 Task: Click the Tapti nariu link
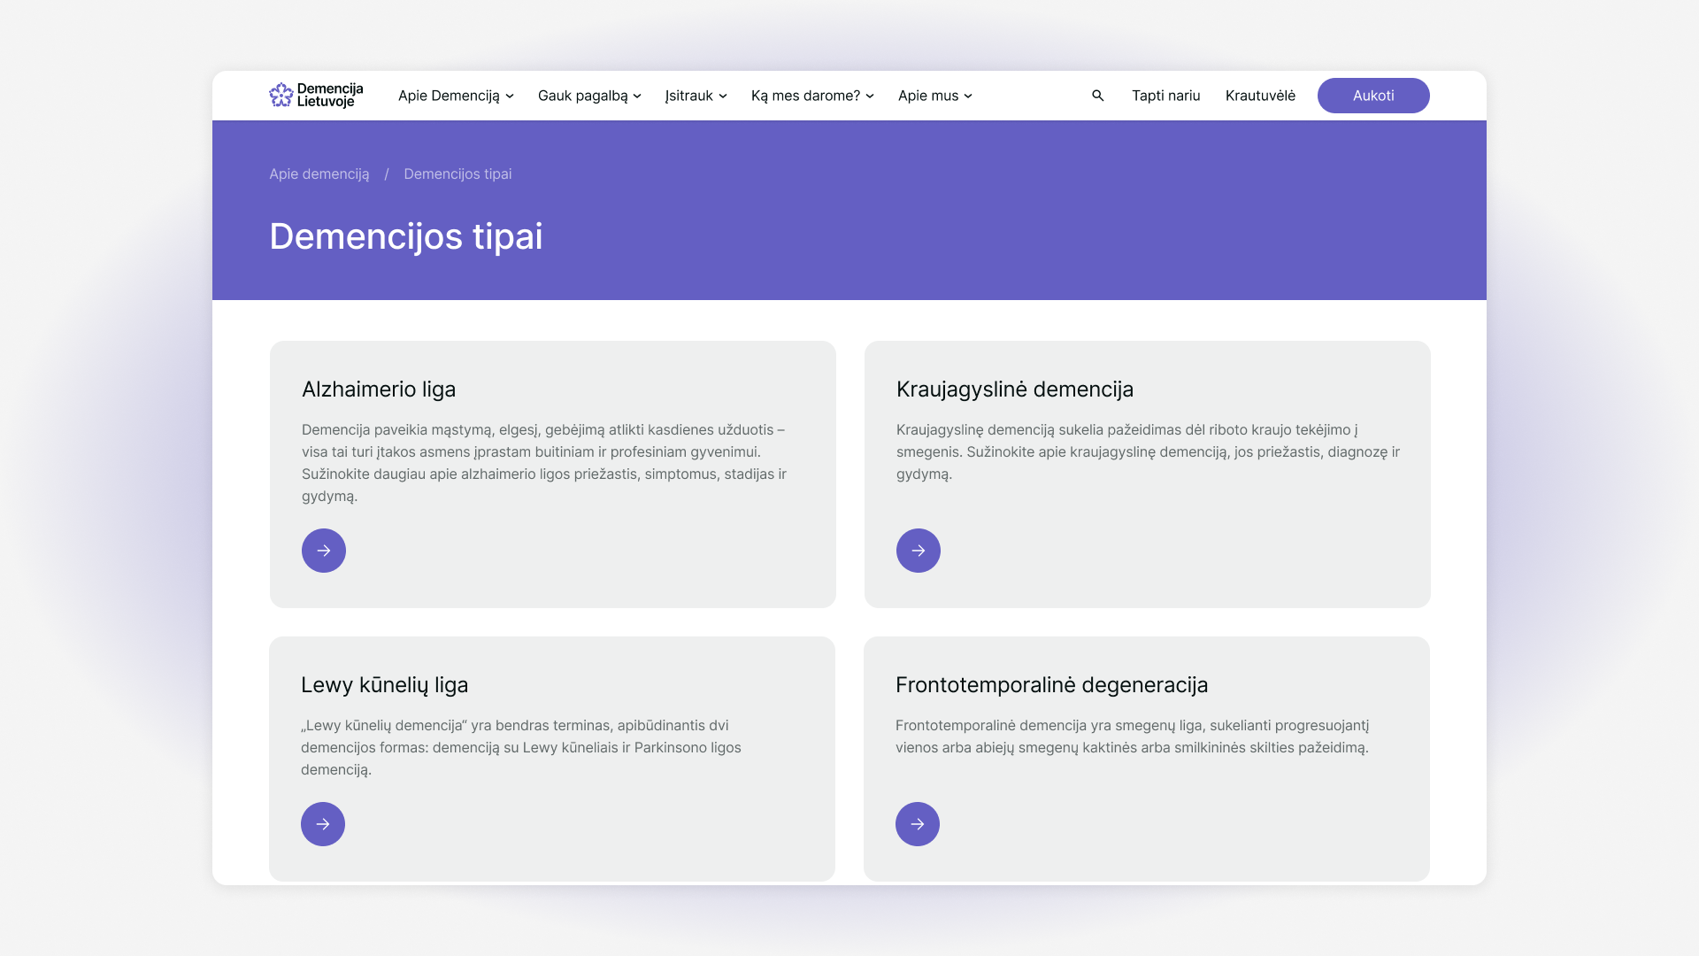(1165, 96)
